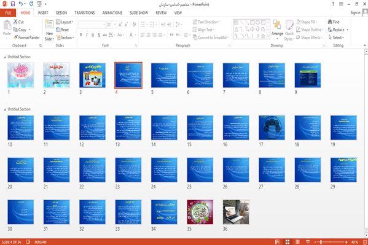Click the Cut scissors icon

pos(16,22)
